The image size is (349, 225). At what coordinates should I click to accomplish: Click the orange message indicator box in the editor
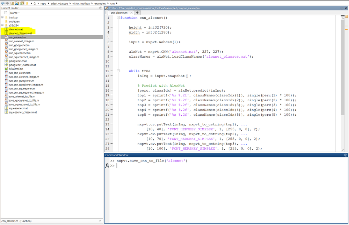(346, 16)
